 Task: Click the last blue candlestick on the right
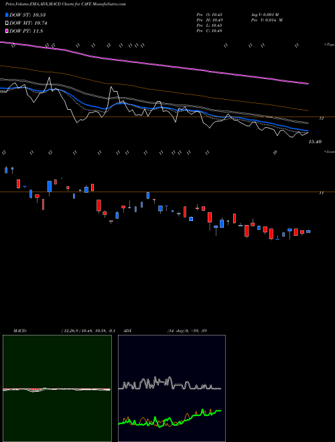[308, 232]
